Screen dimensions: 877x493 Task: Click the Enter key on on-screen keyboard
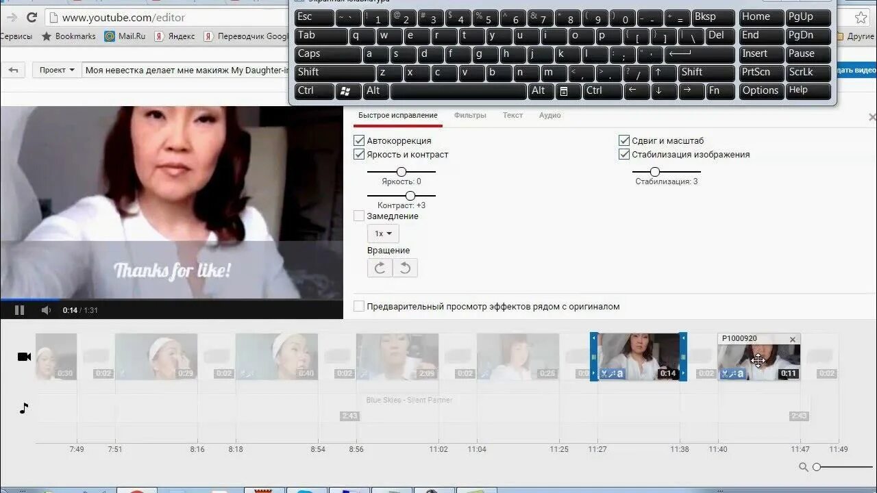(700, 53)
